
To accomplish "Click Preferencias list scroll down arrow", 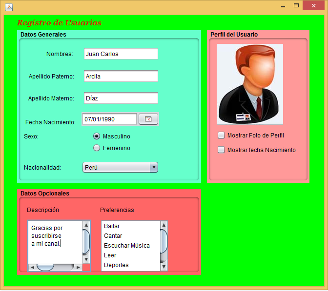I will point(164,267).
